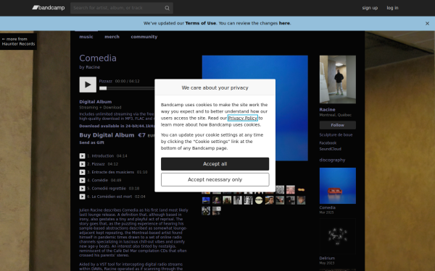
Task: Open the Racine artist photo
Action: click(x=338, y=79)
